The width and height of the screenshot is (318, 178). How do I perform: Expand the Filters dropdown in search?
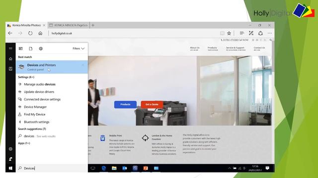pyautogui.click(x=79, y=48)
